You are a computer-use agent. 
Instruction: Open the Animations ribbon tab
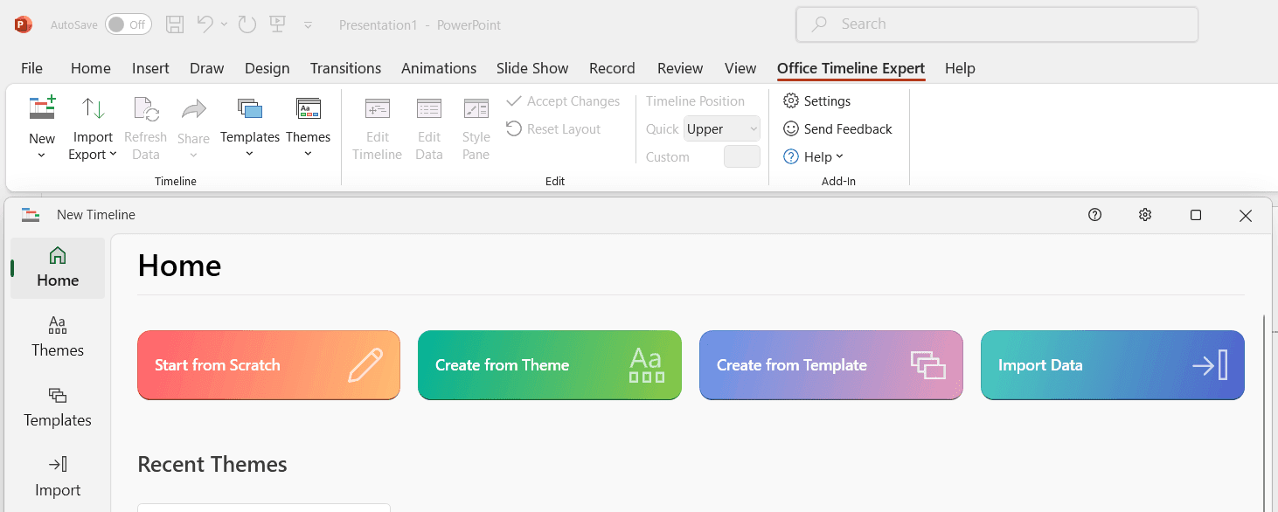[438, 68]
